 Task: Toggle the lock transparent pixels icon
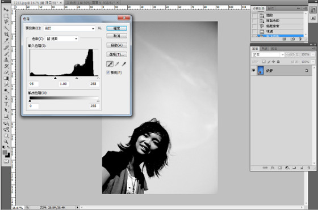[x=263, y=62]
